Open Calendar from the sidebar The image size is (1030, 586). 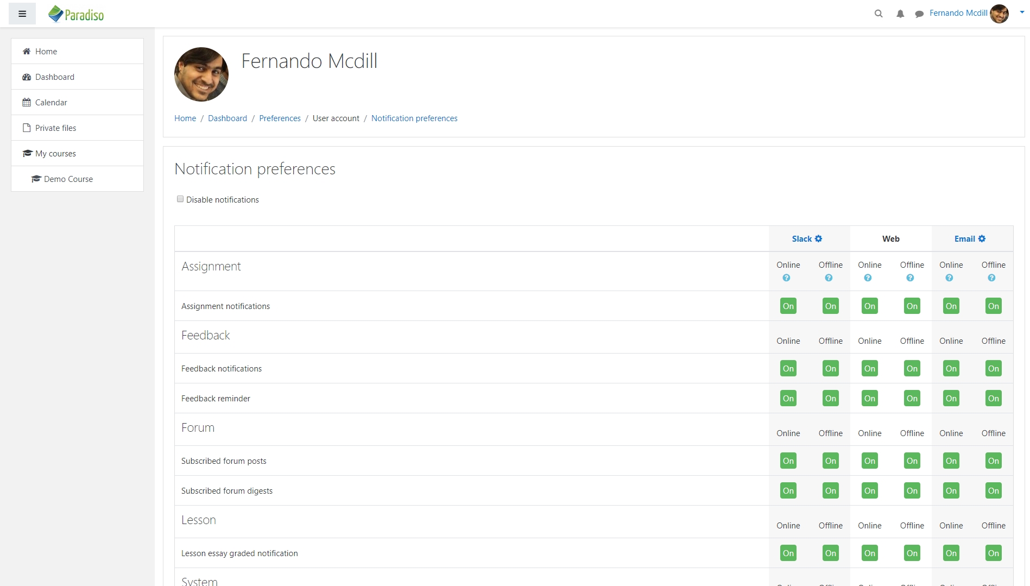pyautogui.click(x=51, y=103)
